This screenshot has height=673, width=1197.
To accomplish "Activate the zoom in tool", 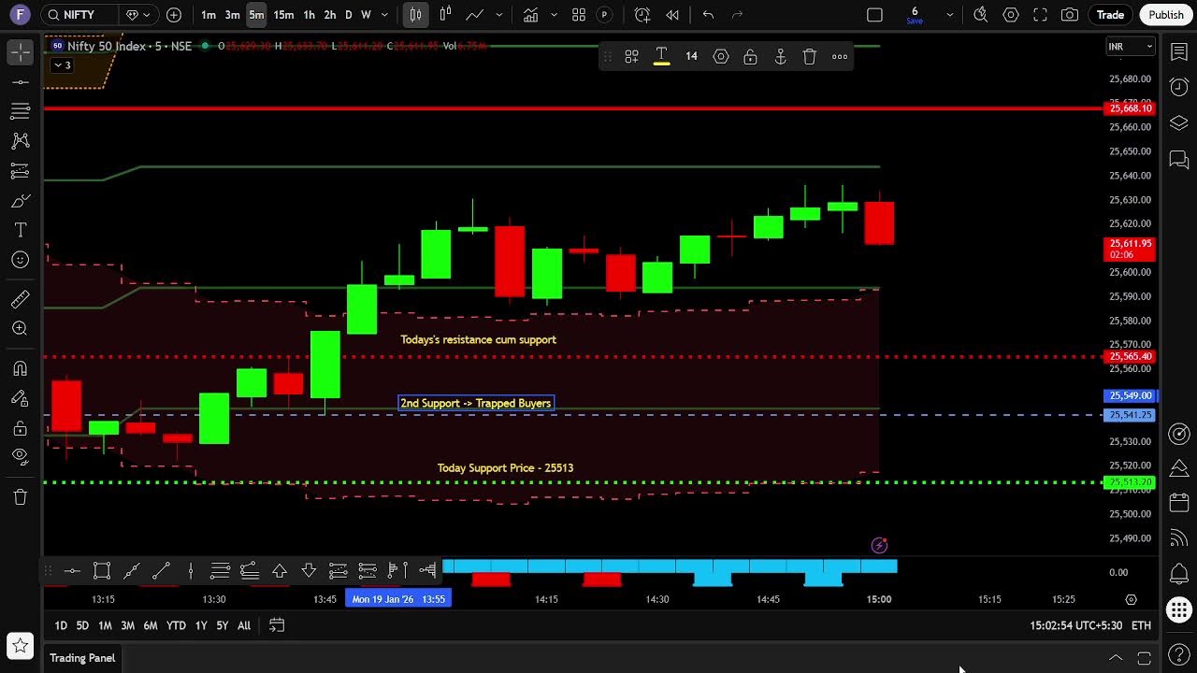I will 20,329.
